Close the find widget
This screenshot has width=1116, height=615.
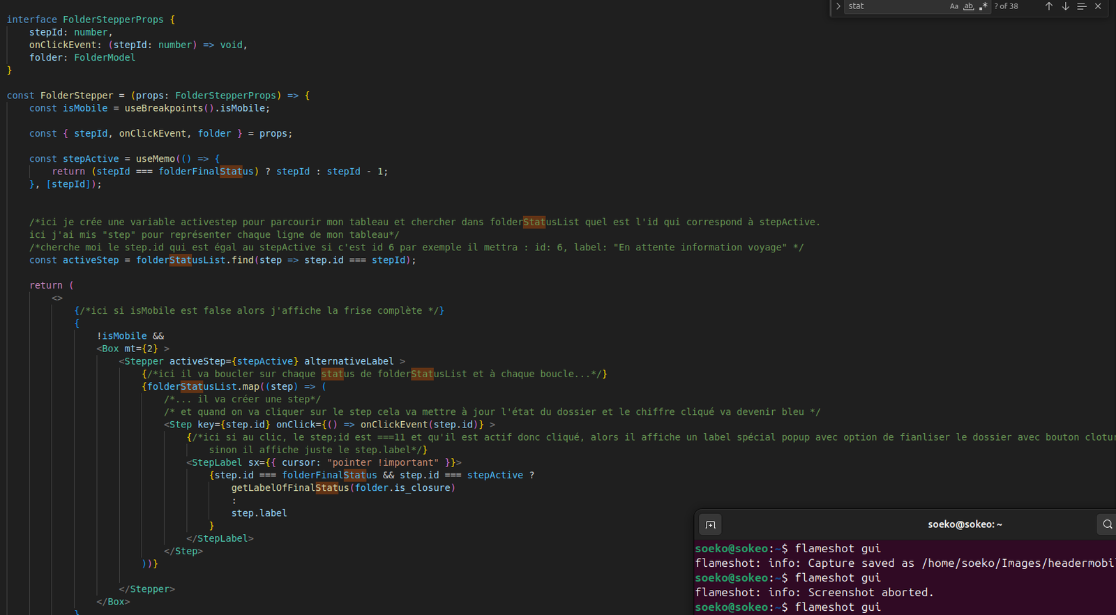[x=1098, y=6]
